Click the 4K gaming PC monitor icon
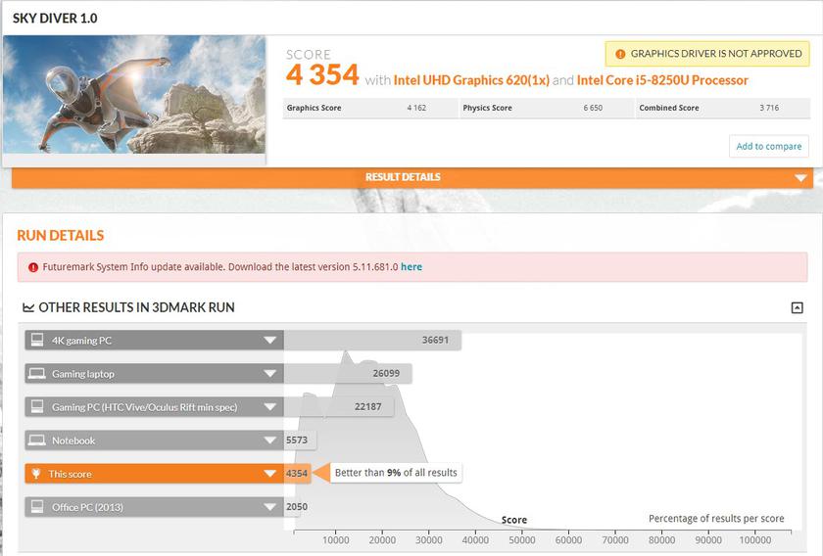823x556 pixels. click(x=37, y=341)
